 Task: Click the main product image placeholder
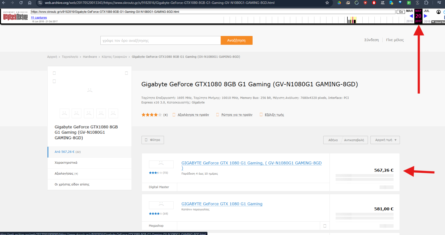coord(90,90)
